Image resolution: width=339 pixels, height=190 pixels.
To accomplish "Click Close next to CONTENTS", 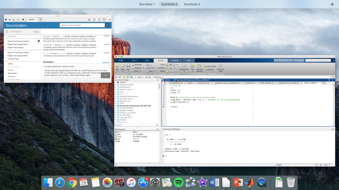I will tap(36, 32).
